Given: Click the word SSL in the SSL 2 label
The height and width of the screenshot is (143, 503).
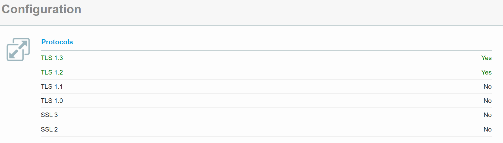Looking at the screenshot, I should tap(47, 129).
